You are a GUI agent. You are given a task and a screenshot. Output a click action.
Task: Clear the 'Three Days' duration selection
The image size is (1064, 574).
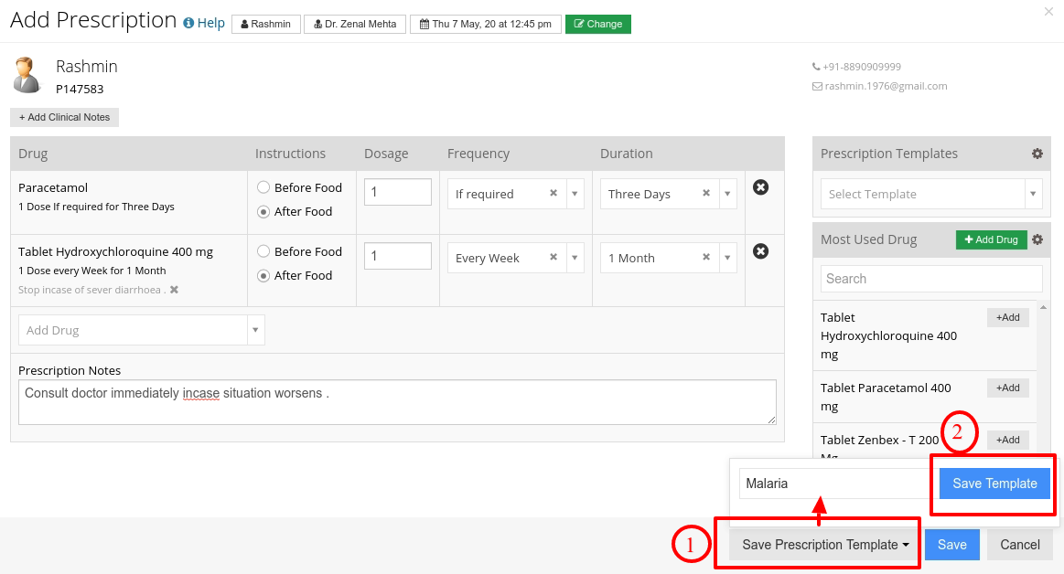click(x=705, y=193)
